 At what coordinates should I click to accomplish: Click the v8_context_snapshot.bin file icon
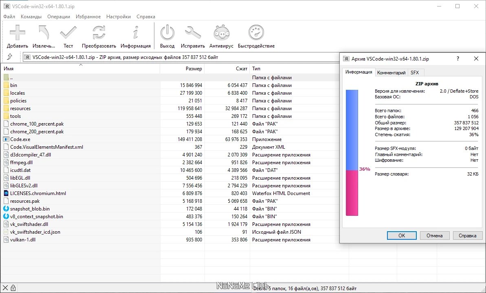point(6,216)
